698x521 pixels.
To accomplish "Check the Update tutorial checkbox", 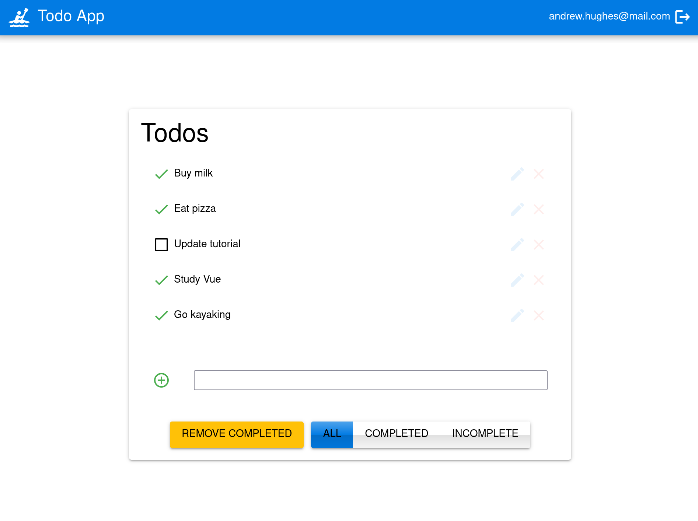I will [x=161, y=245].
